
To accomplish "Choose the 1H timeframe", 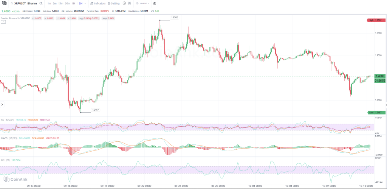I will 74,3.
